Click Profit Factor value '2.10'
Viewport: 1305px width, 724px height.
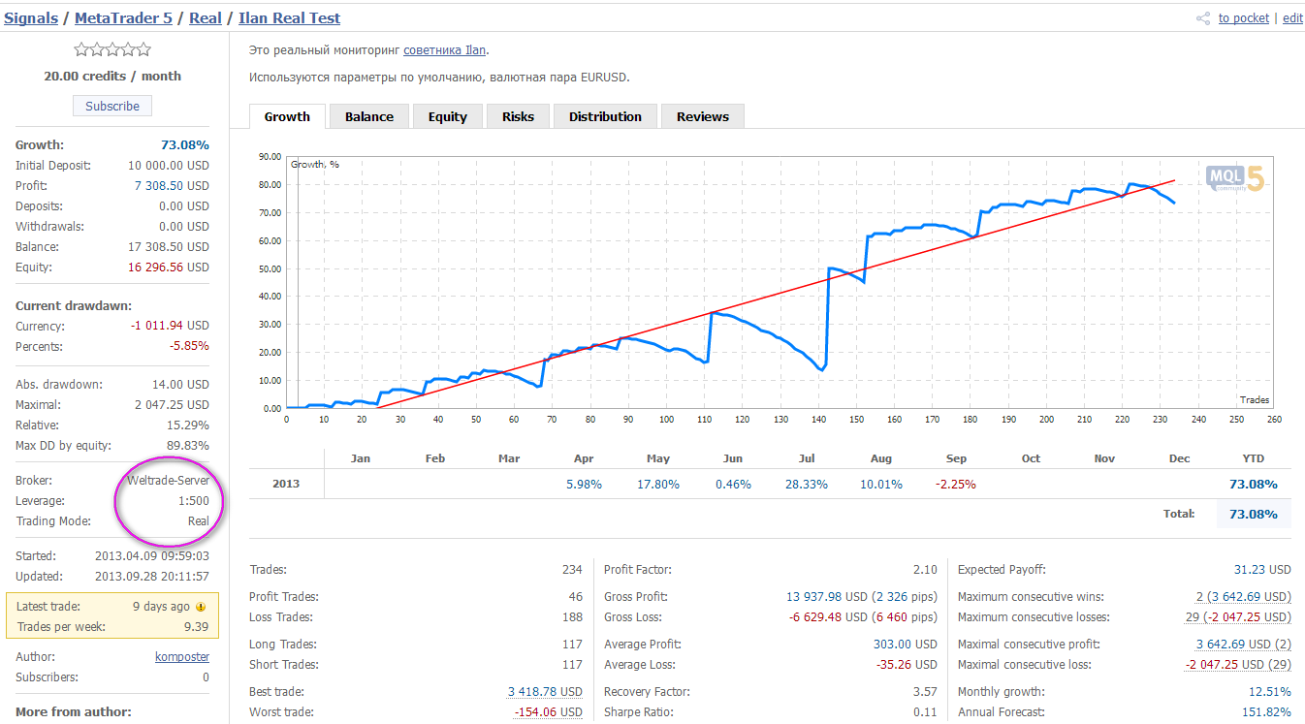[926, 570]
